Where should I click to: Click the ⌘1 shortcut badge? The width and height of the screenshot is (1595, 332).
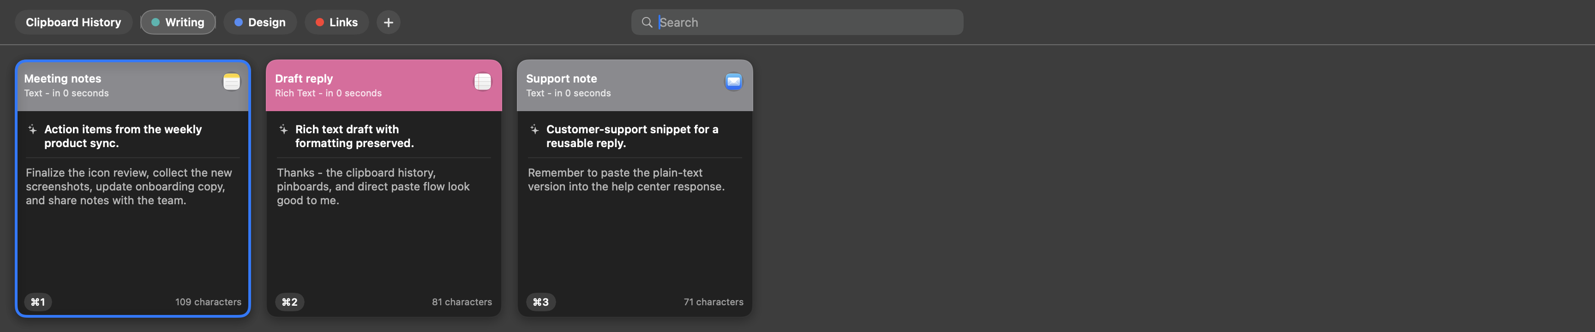pos(38,302)
